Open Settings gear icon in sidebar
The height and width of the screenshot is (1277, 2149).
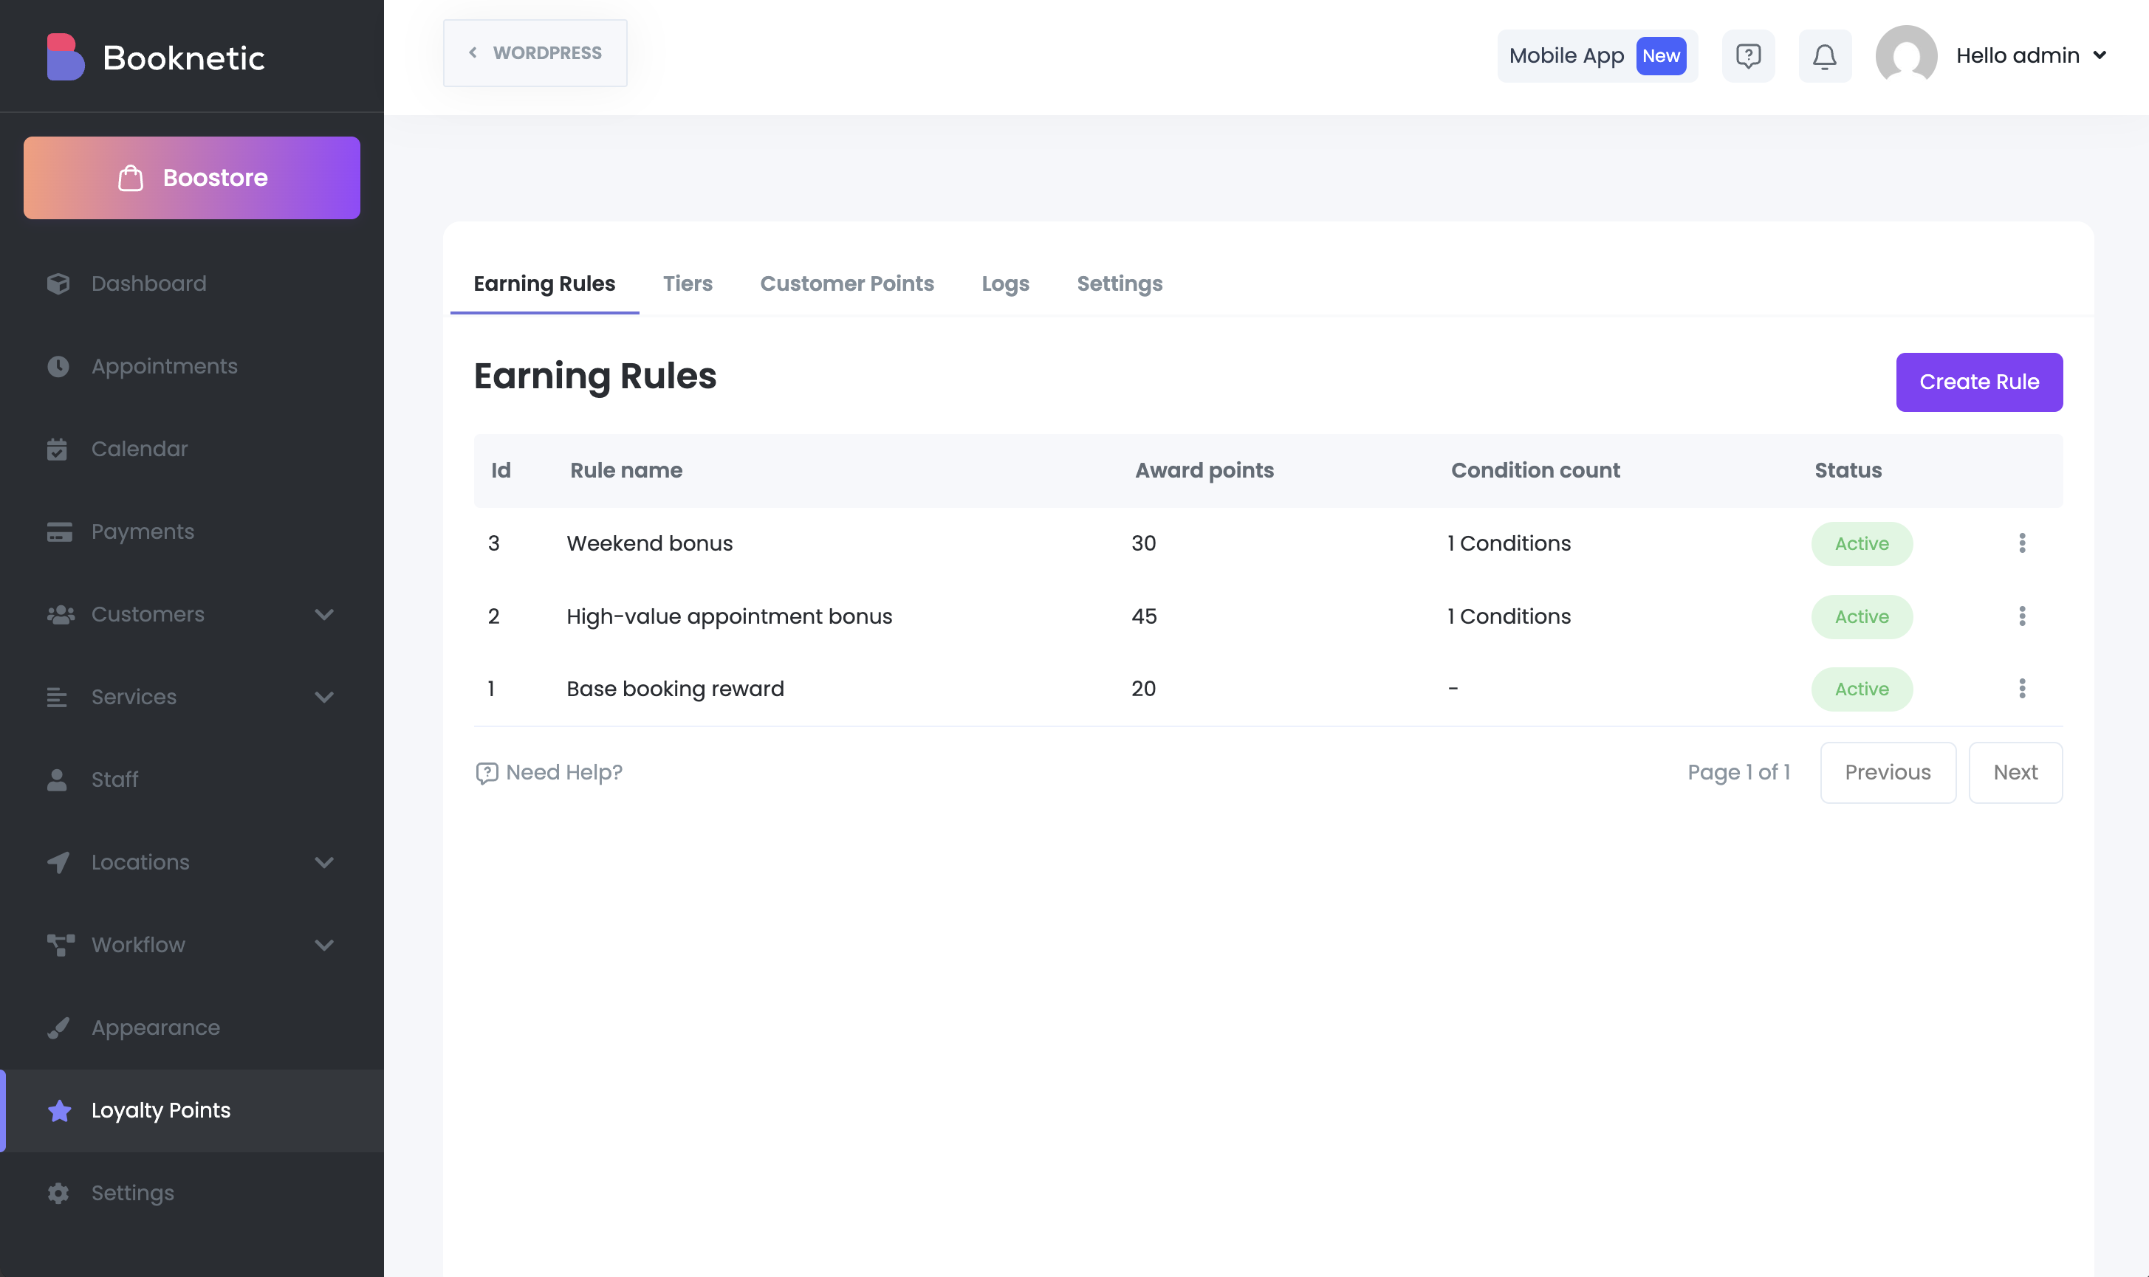click(58, 1193)
